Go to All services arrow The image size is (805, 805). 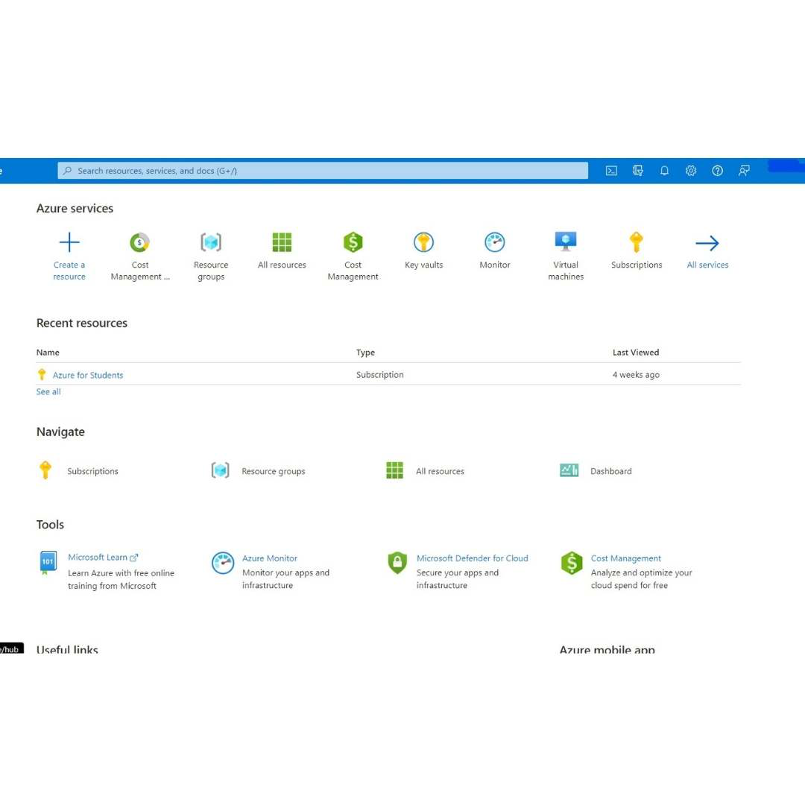707,243
